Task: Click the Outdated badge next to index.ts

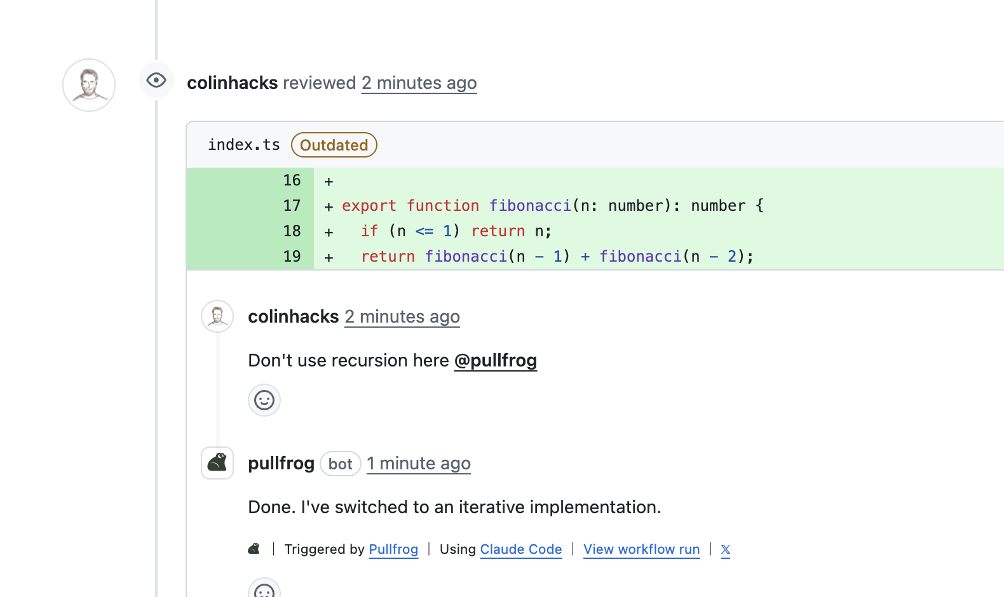Action: (334, 145)
